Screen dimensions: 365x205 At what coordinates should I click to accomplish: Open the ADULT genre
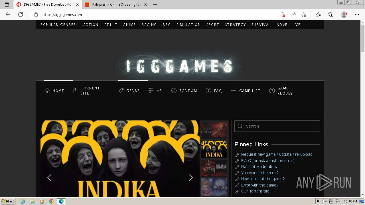tap(111, 25)
